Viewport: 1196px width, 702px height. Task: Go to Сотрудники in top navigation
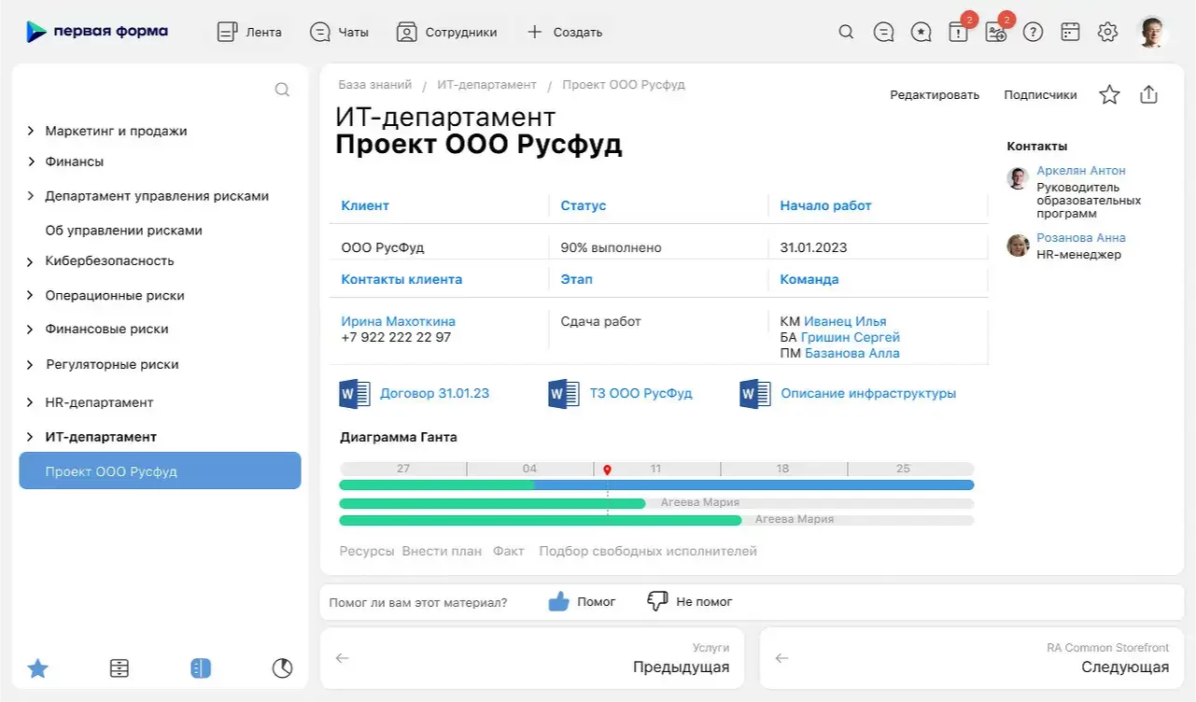pos(446,32)
